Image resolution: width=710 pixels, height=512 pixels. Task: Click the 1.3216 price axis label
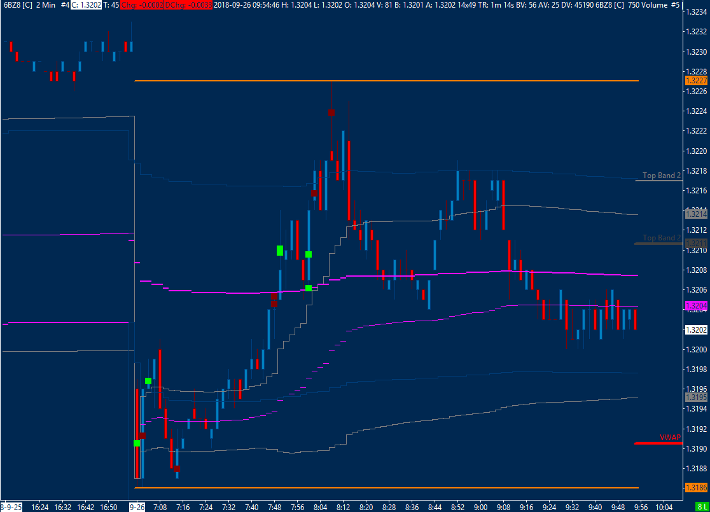point(697,190)
